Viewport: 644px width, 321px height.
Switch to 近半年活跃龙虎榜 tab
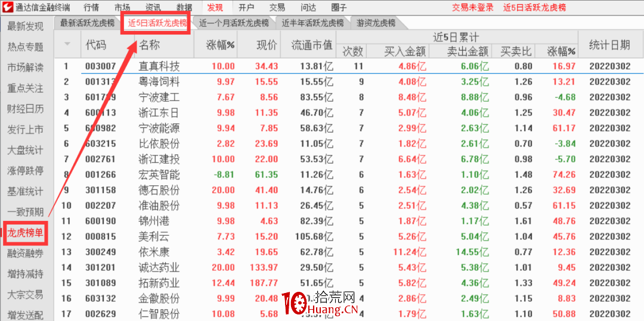[313, 23]
